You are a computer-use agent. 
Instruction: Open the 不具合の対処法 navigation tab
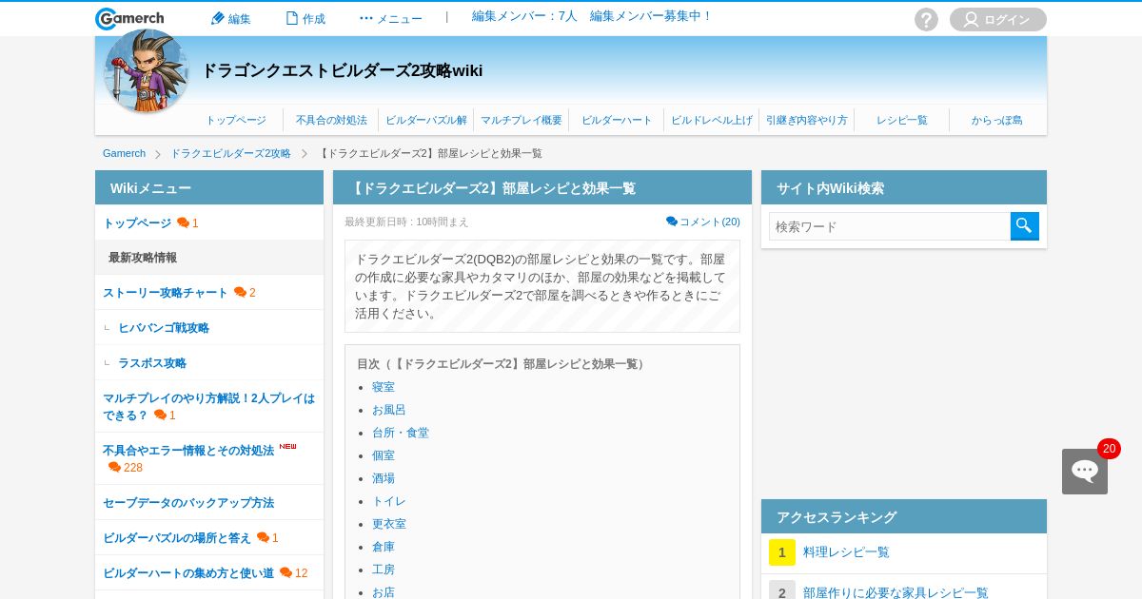pyautogui.click(x=331, y=120)
